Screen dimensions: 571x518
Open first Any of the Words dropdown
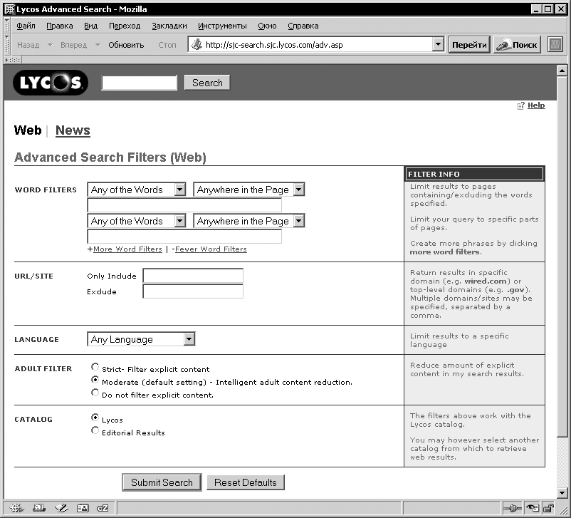(137, 190)
